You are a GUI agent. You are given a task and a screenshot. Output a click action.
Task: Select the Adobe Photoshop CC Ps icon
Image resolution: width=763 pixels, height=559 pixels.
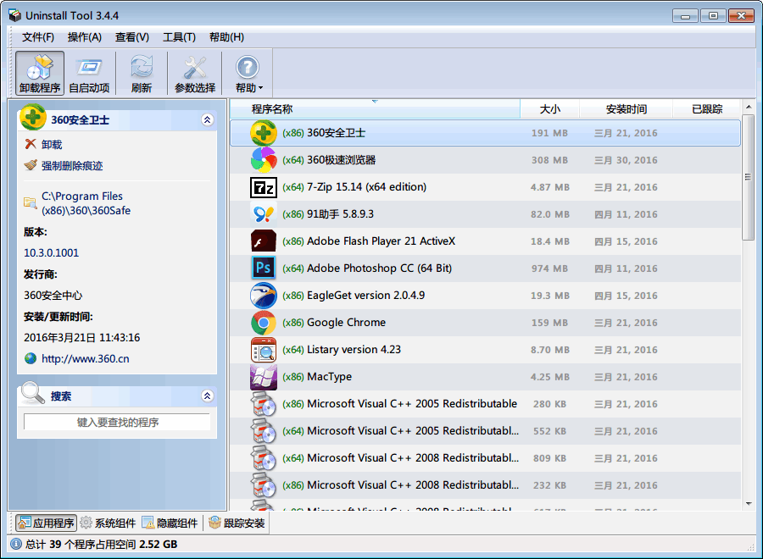tap(264, 268)
